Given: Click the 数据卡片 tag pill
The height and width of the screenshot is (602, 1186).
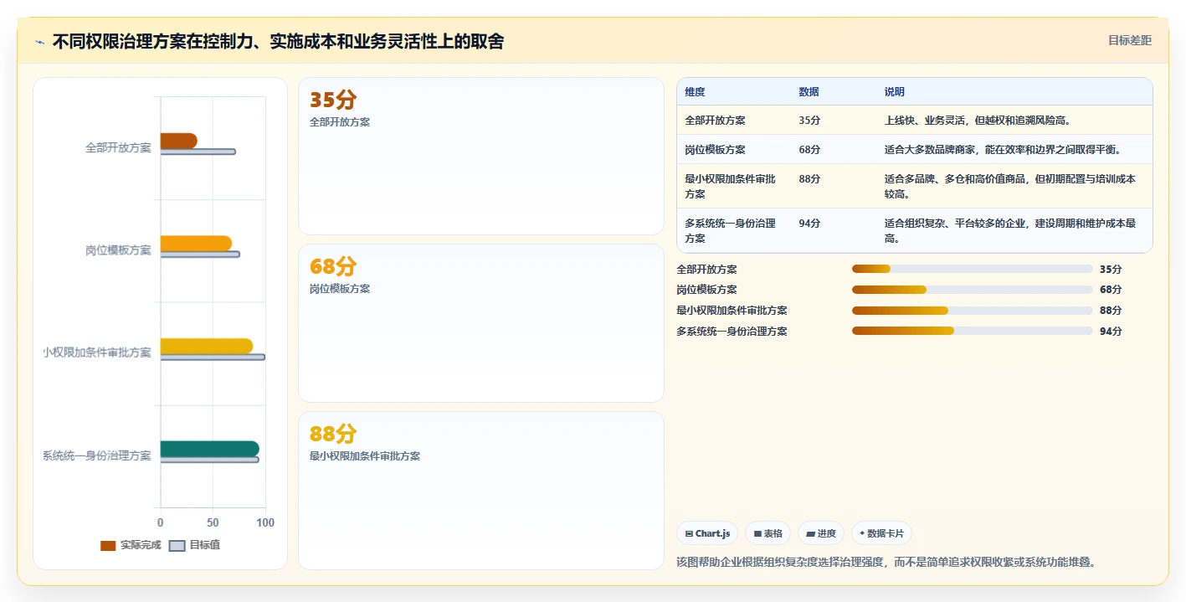Looking at the screenshot, I should coord(881,533).
